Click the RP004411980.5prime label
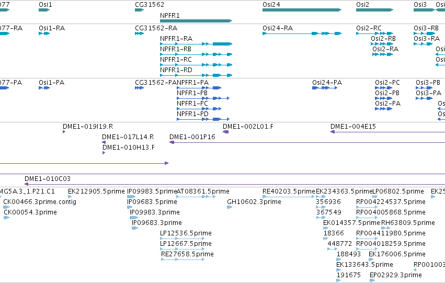Image resolution: width=445 pixels, height=283 pixels. point(391,234)
